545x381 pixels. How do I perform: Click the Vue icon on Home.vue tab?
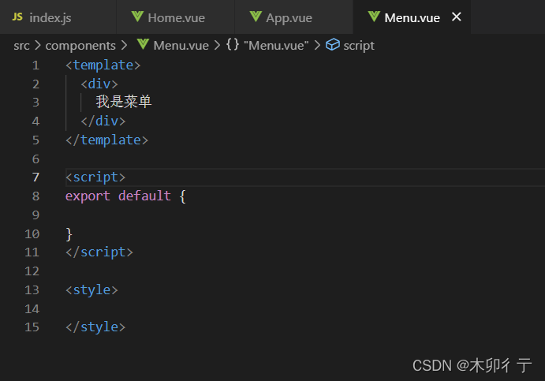tap(137, 17)
